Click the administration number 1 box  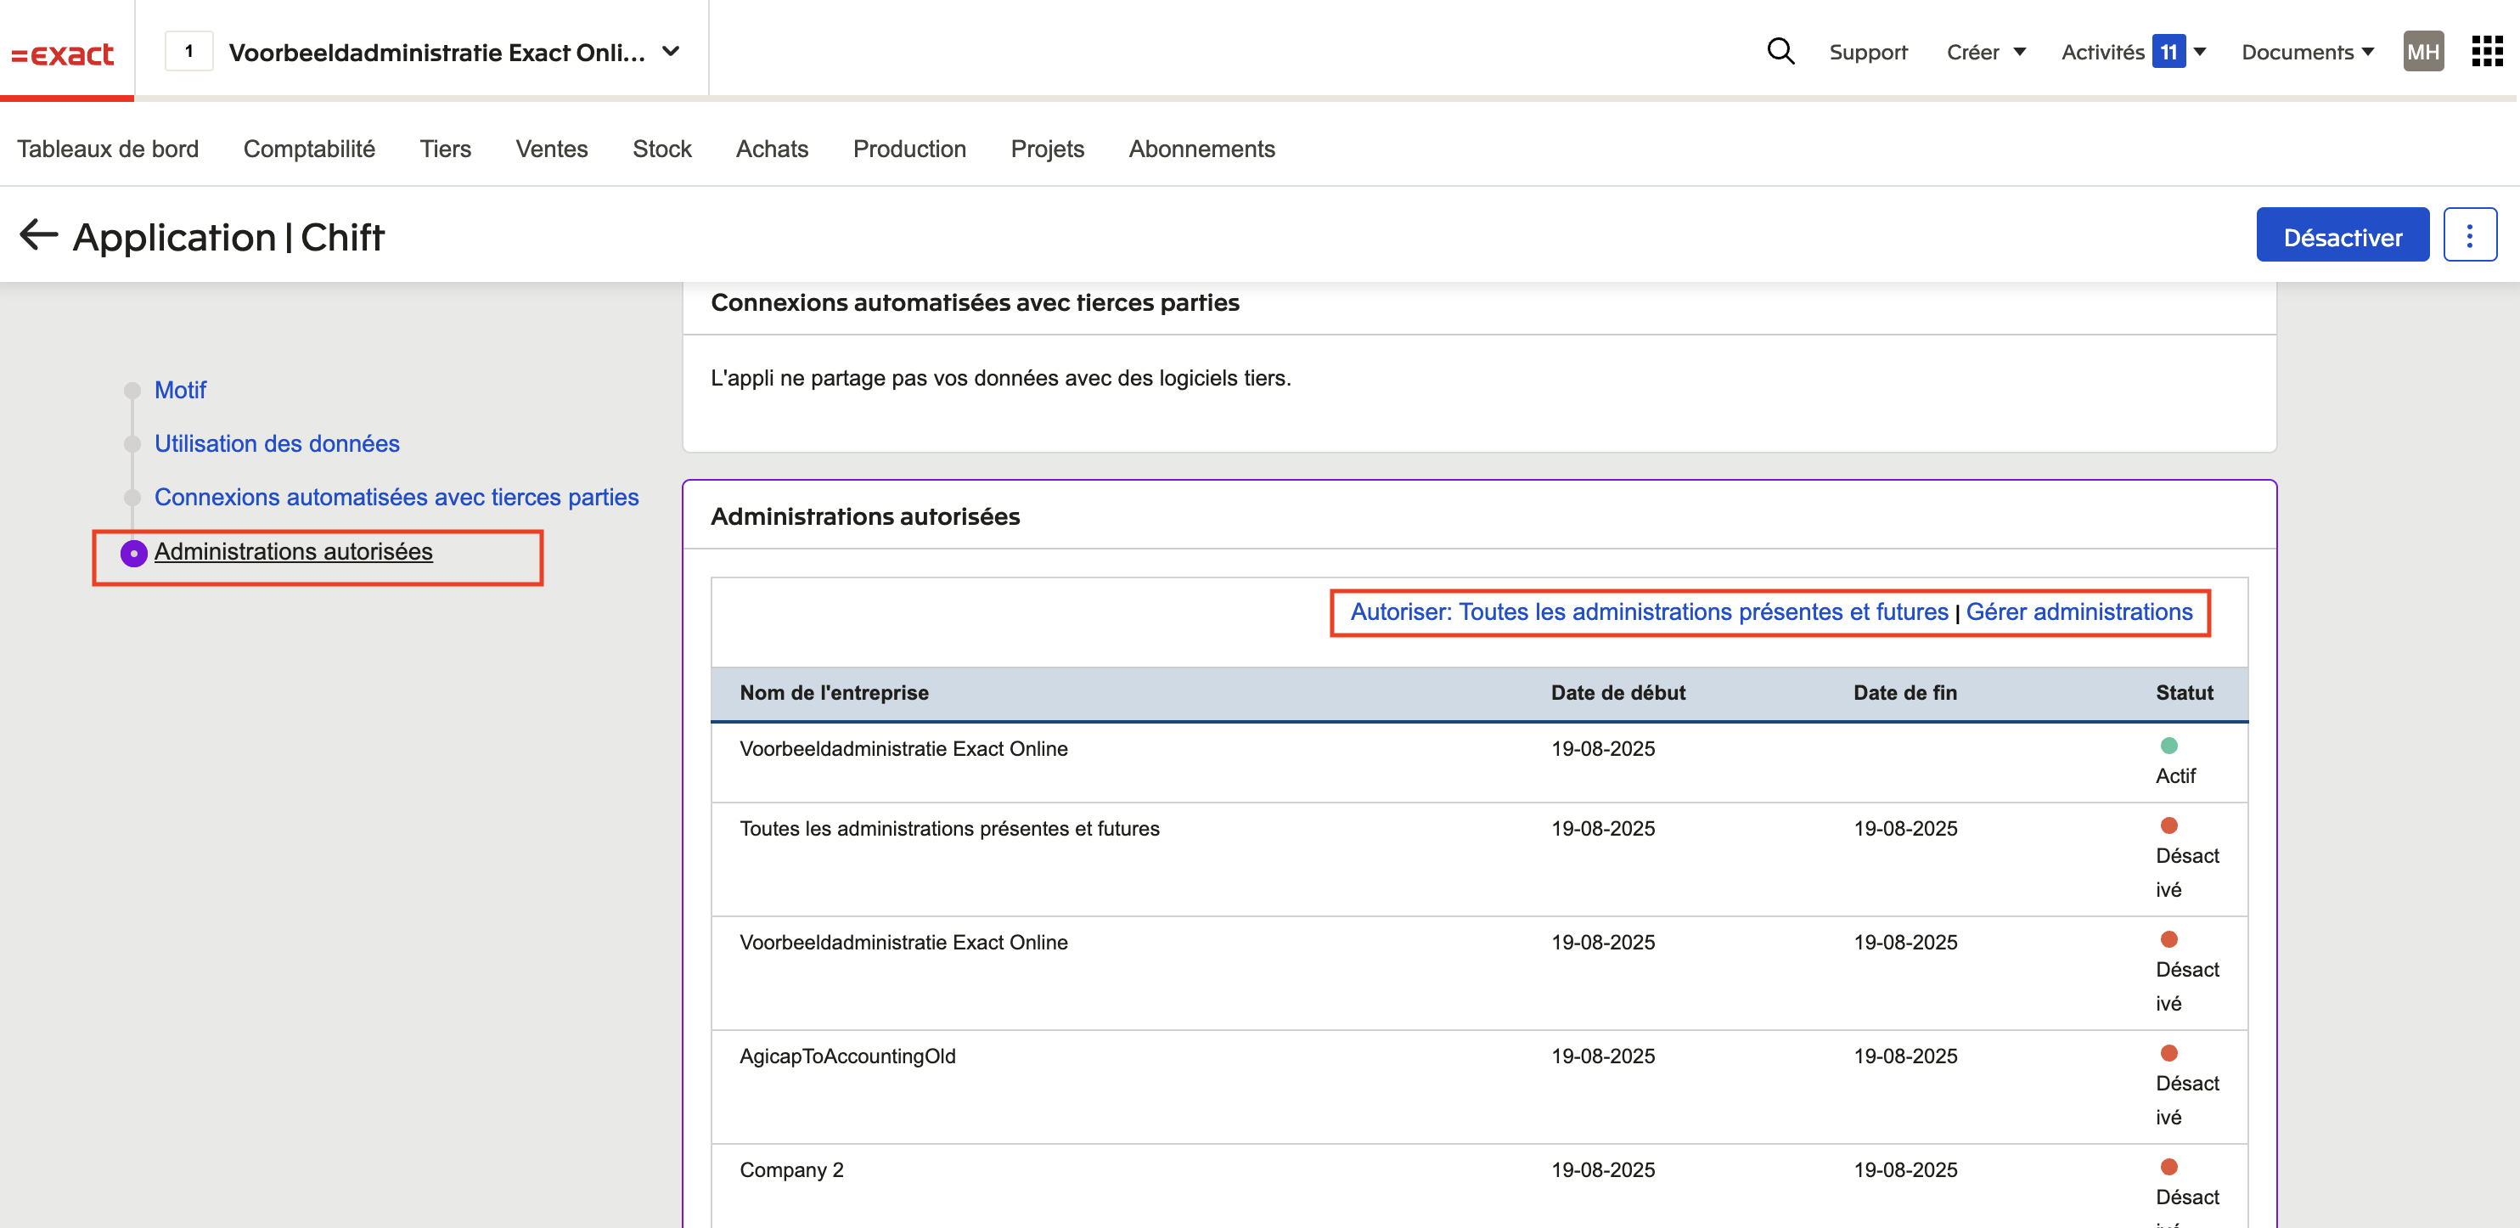tap(188, 52)
